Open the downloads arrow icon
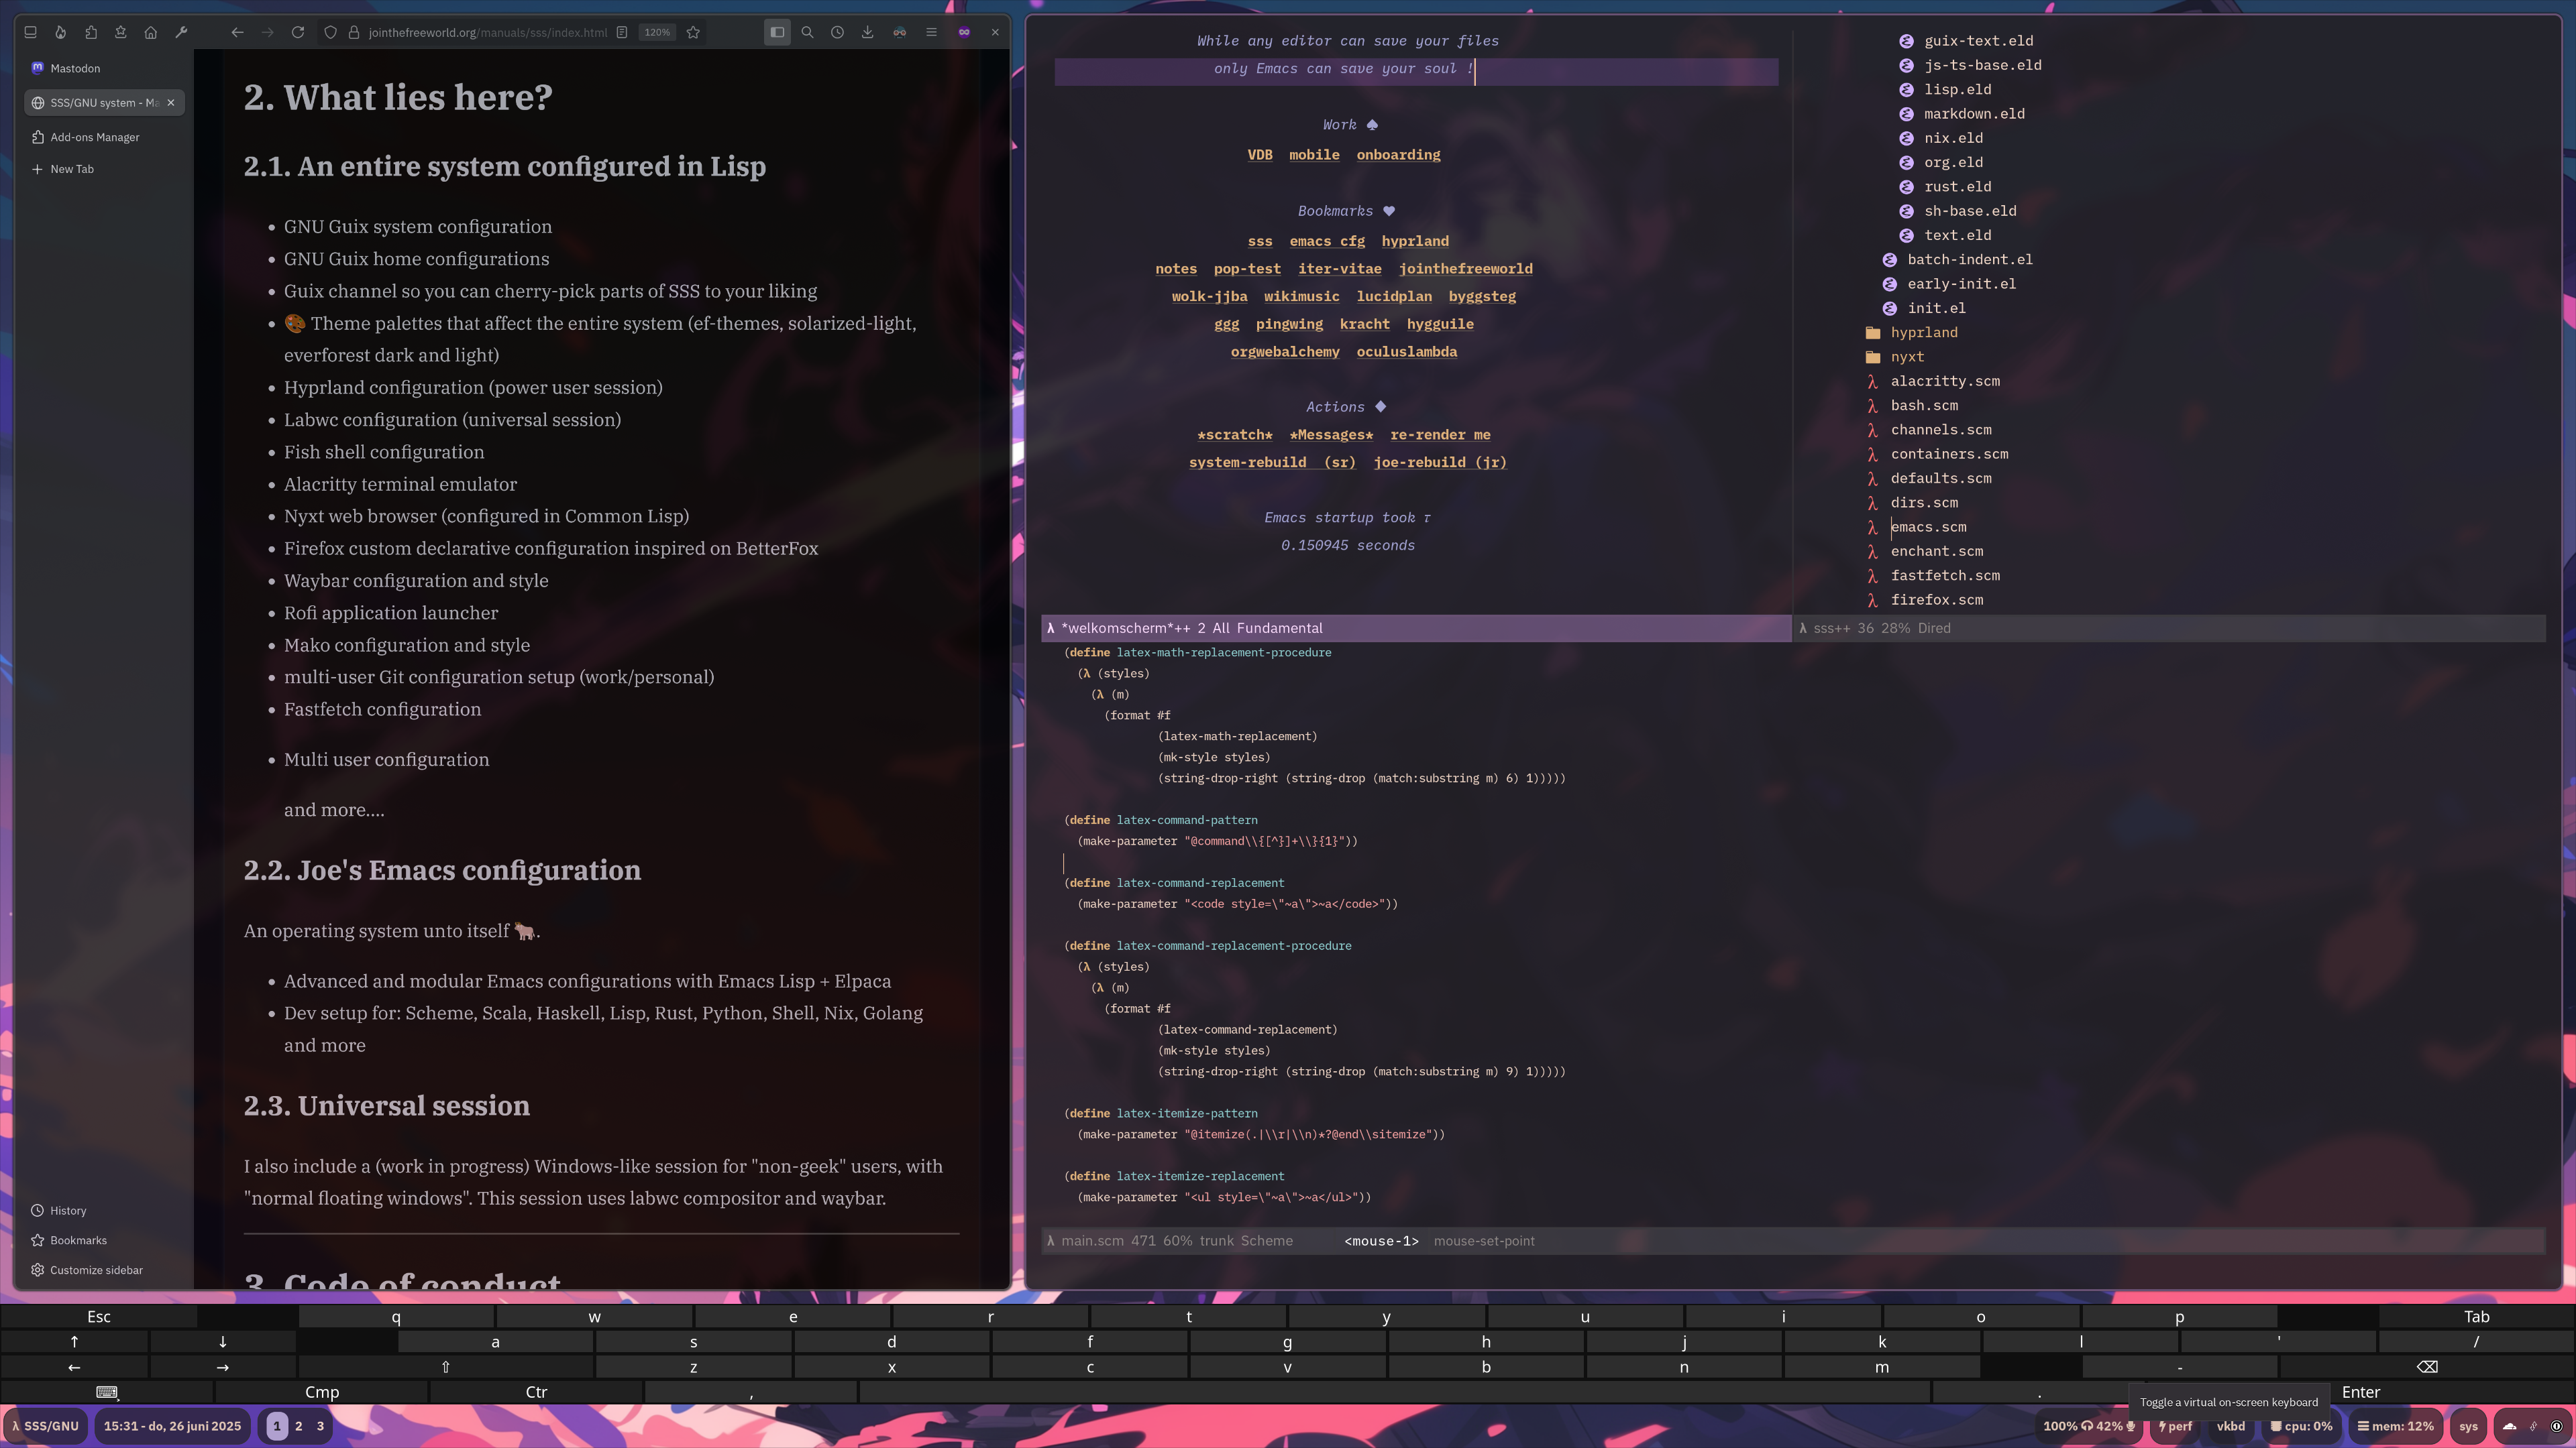 pos(867,32)
